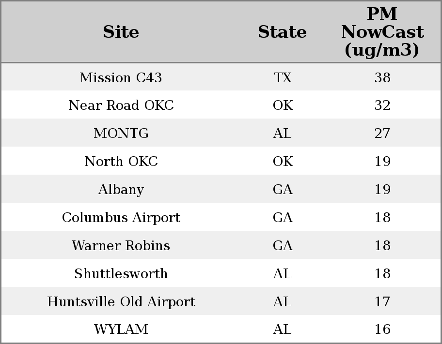The height and width of the screenshot is (344, 442).
Task: Click the state cell in the MONTG row
Action: click(283, 134)
